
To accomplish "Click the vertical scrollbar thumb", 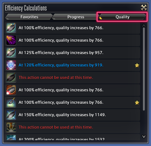I will [144, 69].
